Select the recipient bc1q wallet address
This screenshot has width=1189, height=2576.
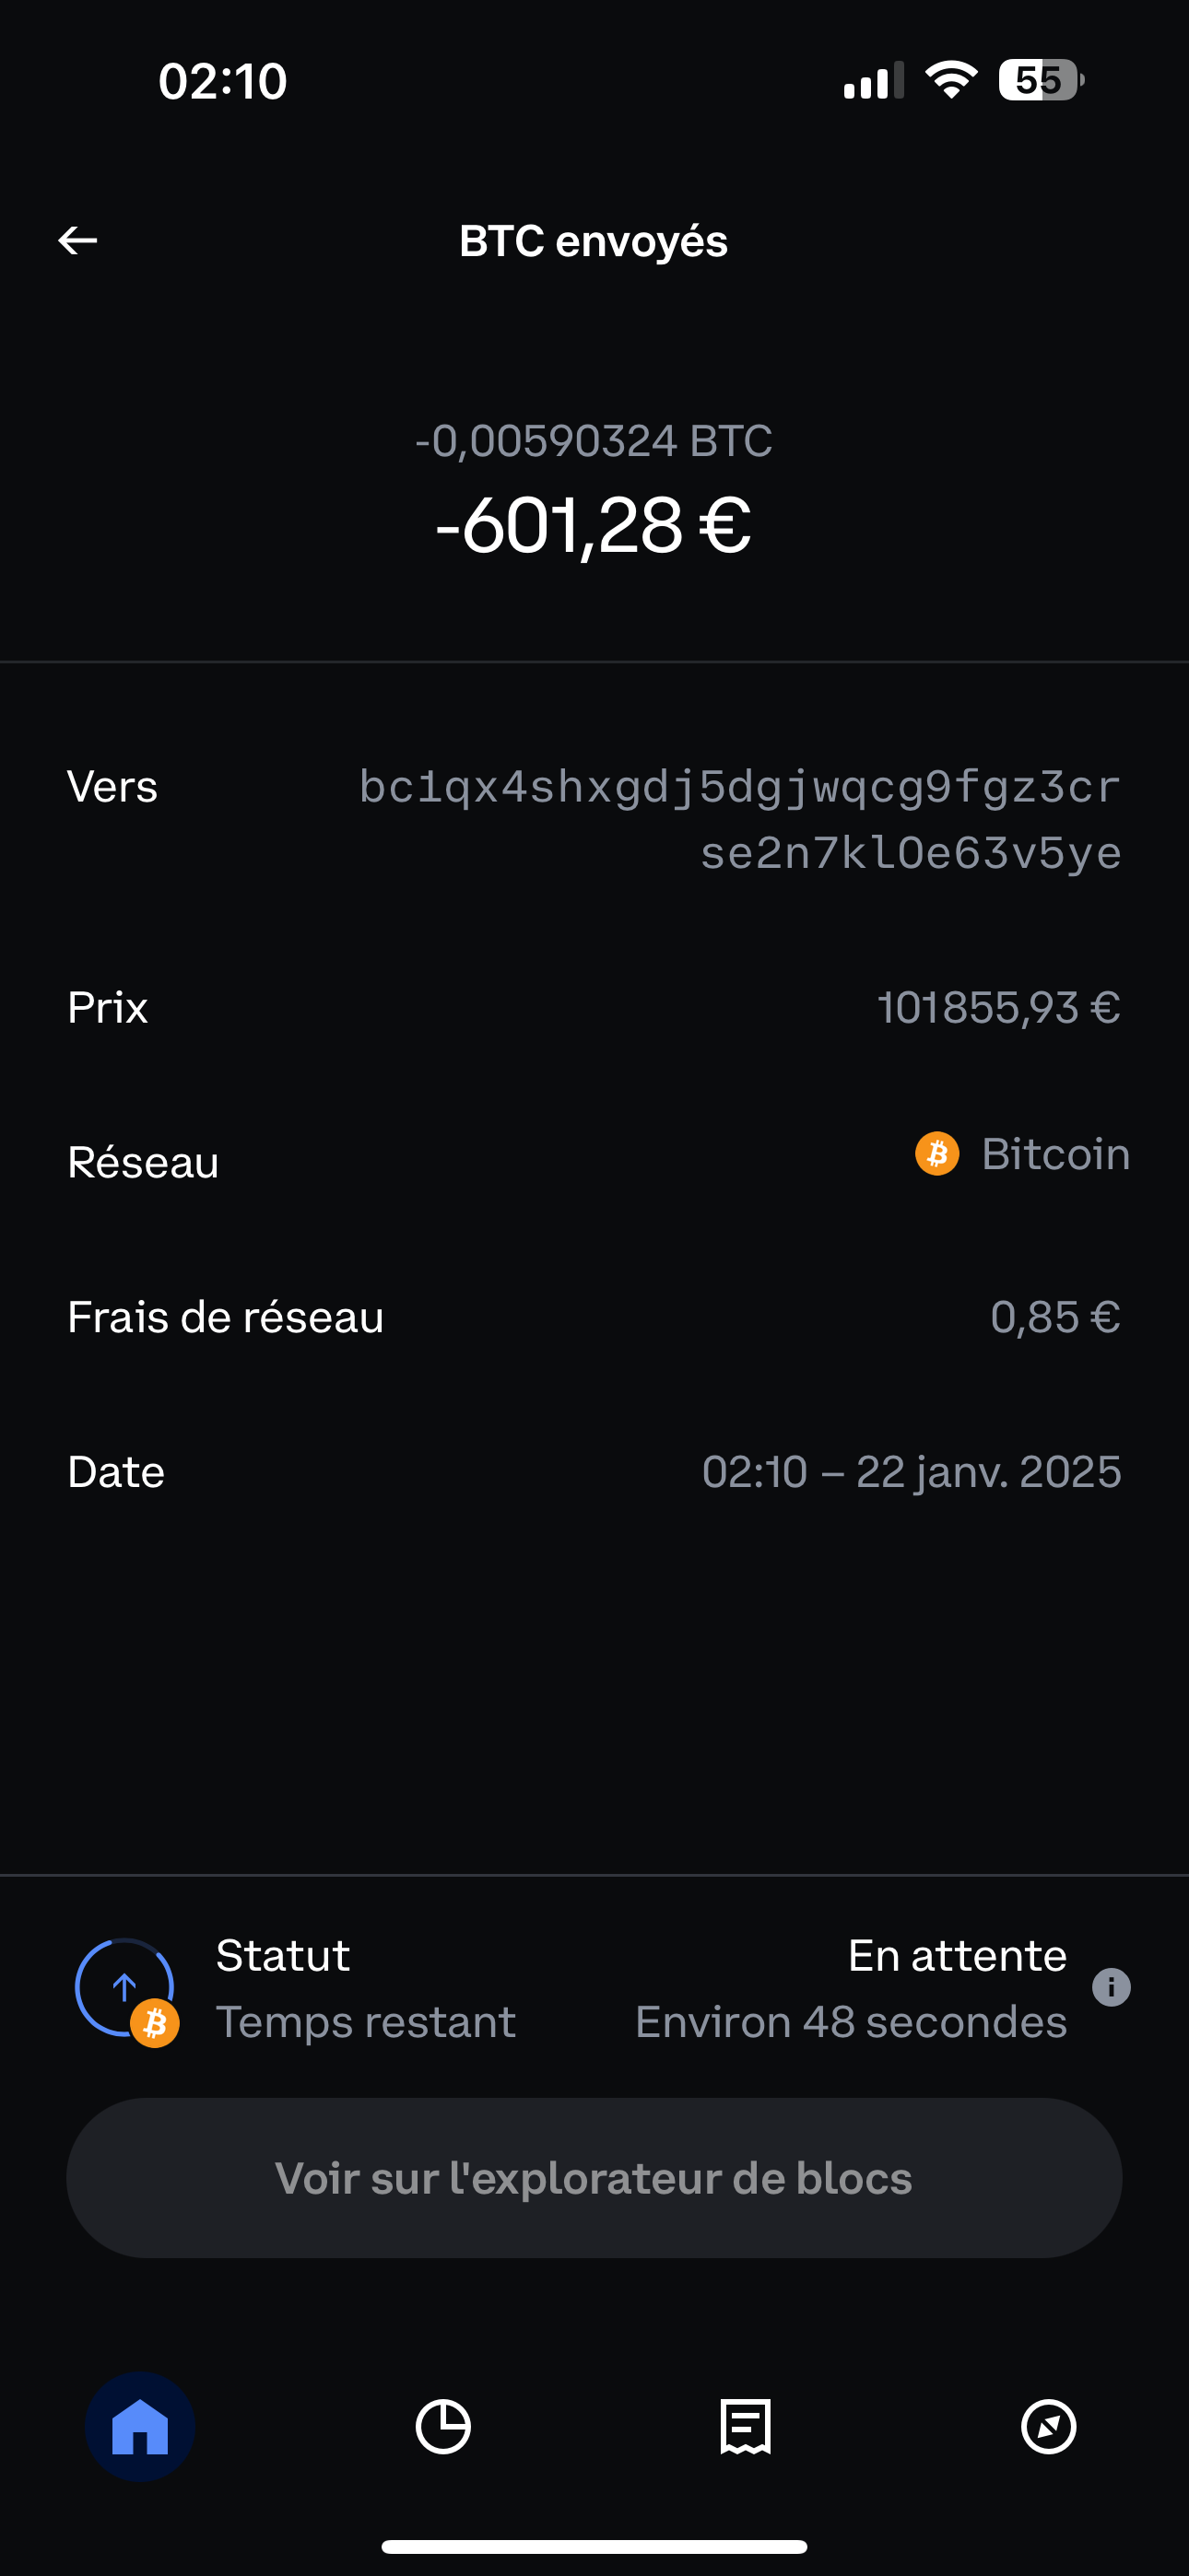coord(739,819)
